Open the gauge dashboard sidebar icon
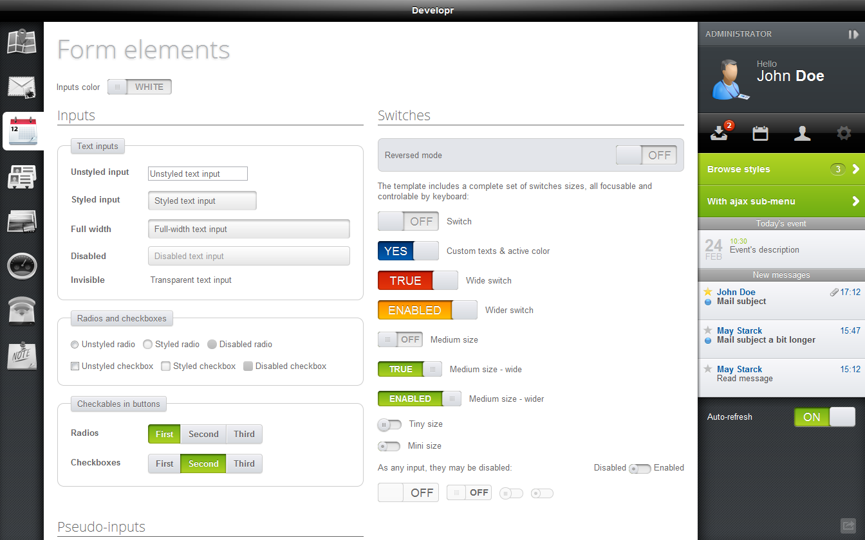This screenshot has width=865, height=540. (x=22, y=265)
